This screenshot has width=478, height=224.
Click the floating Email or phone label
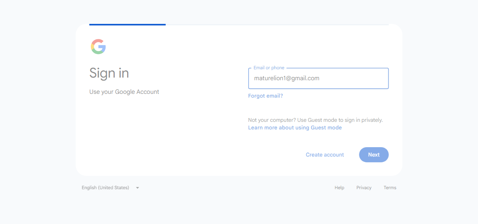269,68
